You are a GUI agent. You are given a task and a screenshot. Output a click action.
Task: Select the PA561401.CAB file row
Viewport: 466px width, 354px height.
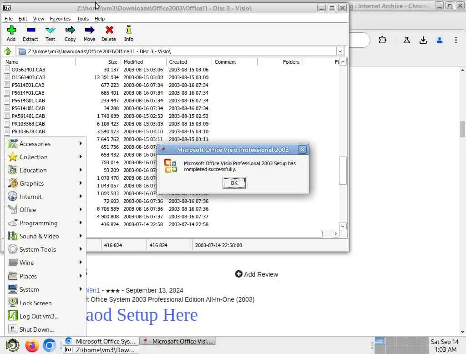(x=171, y=116)
